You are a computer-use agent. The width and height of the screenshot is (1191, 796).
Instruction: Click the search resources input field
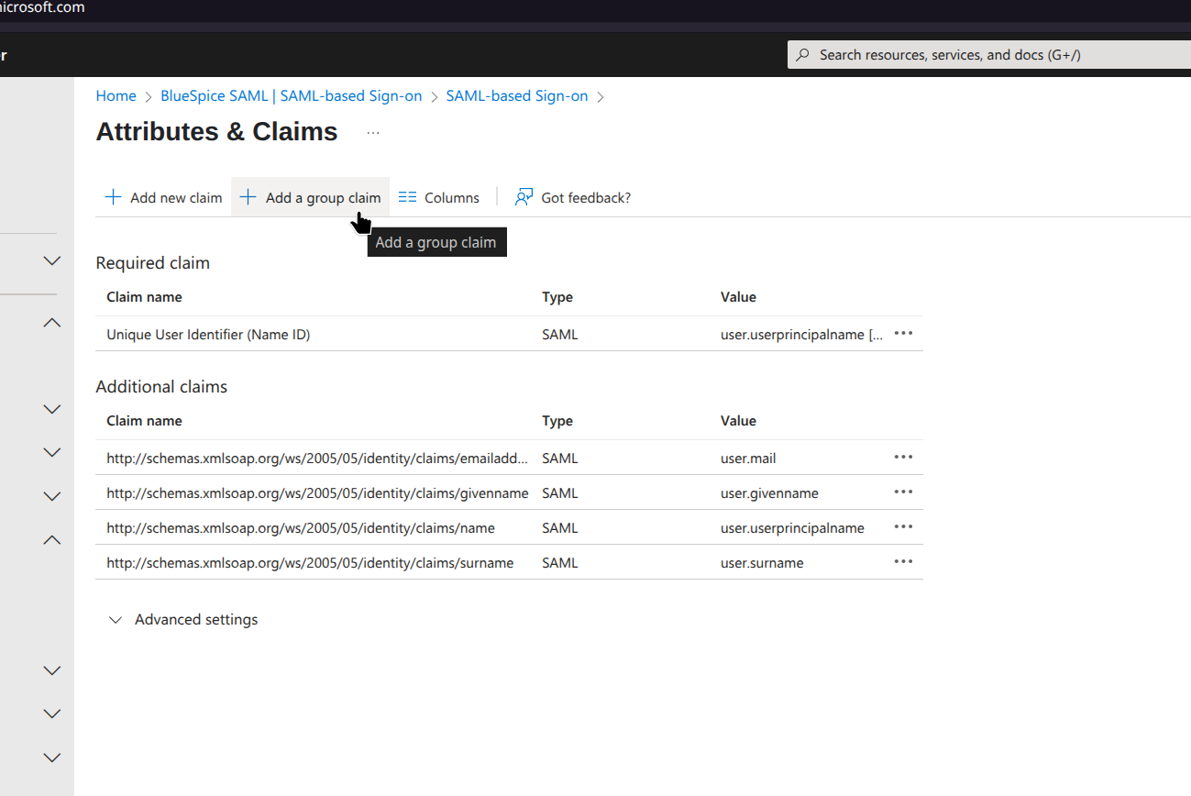pos(990,55)
